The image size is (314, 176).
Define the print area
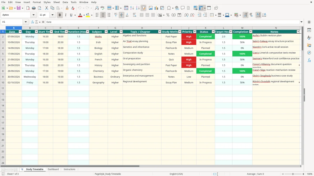[195, 8]
